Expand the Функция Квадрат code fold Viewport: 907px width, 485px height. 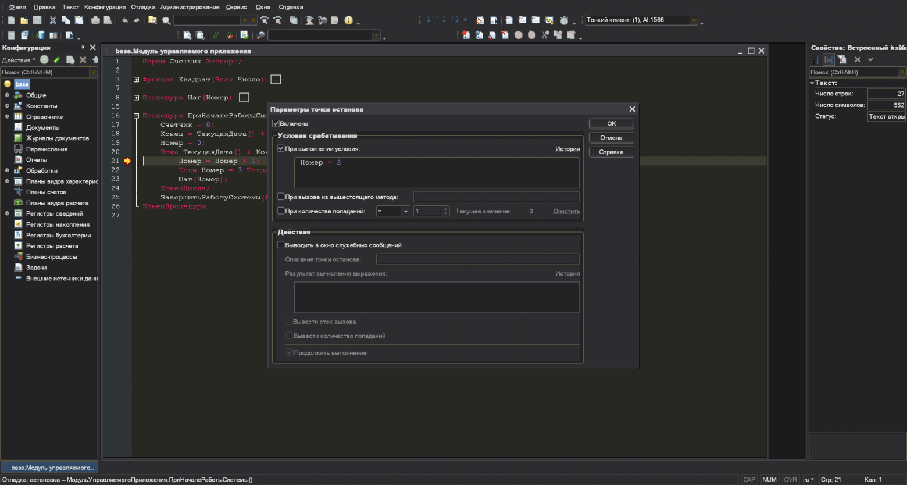pos(136,80)
